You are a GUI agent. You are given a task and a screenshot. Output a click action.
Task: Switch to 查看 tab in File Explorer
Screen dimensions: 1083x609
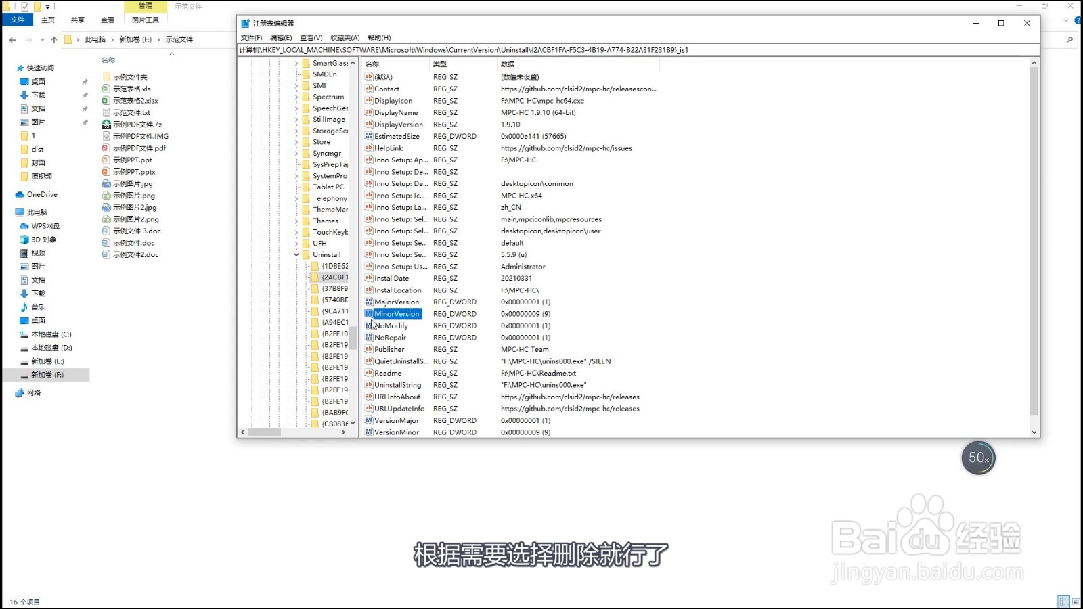tap(108, 20)
